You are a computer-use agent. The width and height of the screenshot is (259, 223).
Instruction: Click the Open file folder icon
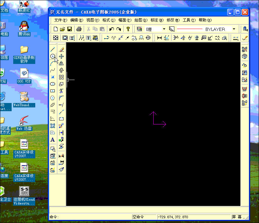[62, 29]
